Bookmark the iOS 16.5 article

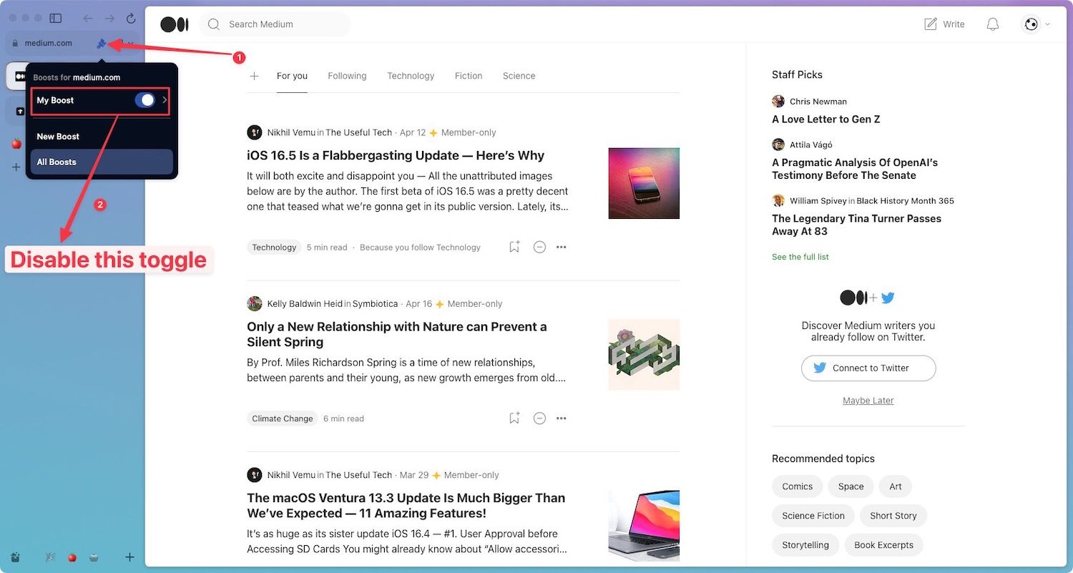(x=514, y=247)
